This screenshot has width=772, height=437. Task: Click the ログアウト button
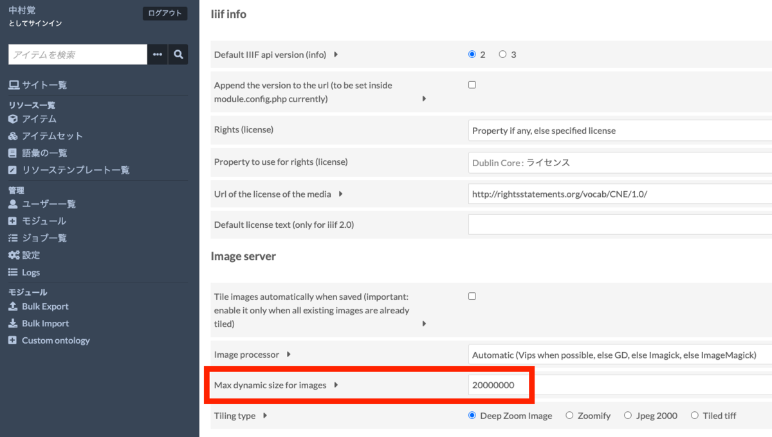click(x=165, y=13)
